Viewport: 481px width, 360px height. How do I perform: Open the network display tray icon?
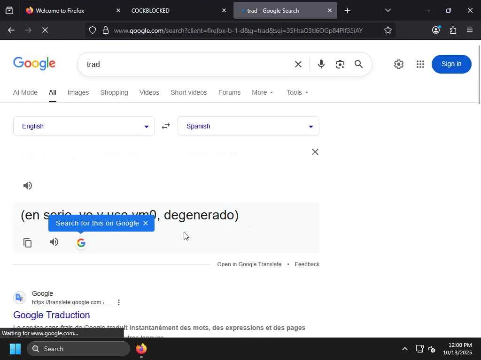[x=419, y=349]
